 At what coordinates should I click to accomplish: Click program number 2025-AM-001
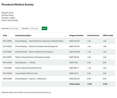[x=75, y=41]
